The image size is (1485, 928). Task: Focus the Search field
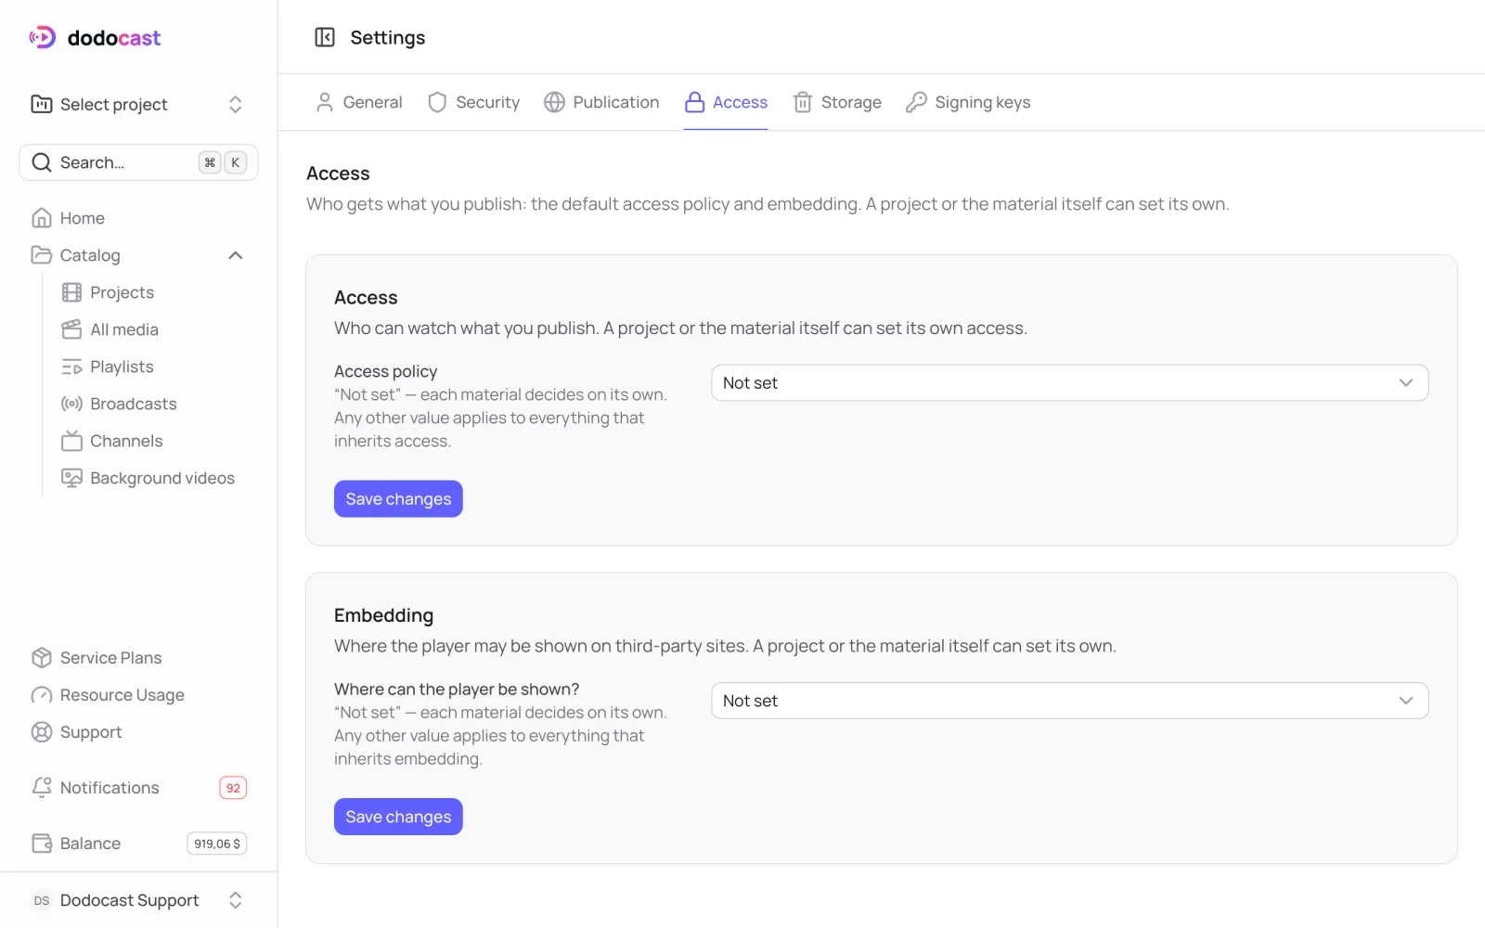[138, 162]
